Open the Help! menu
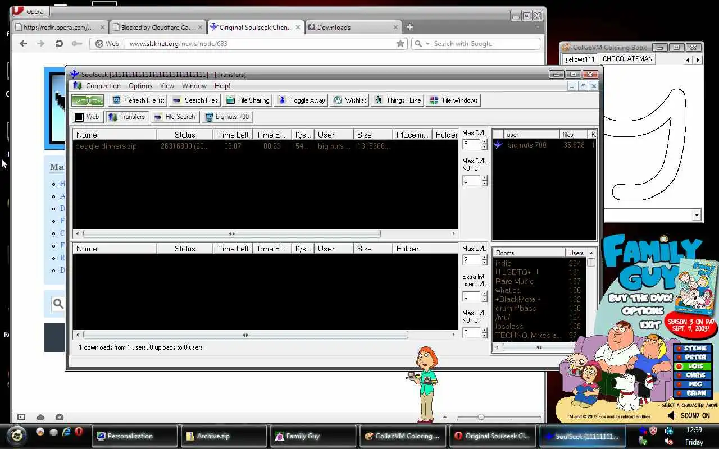The width and height of the screenshot is (719, 449). coord(222,86)
